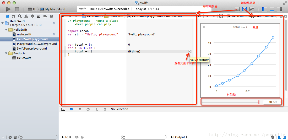Choose My Mac 64-bit destination
The height and width of the screenshot is (140, 288).
coord(53,9)
